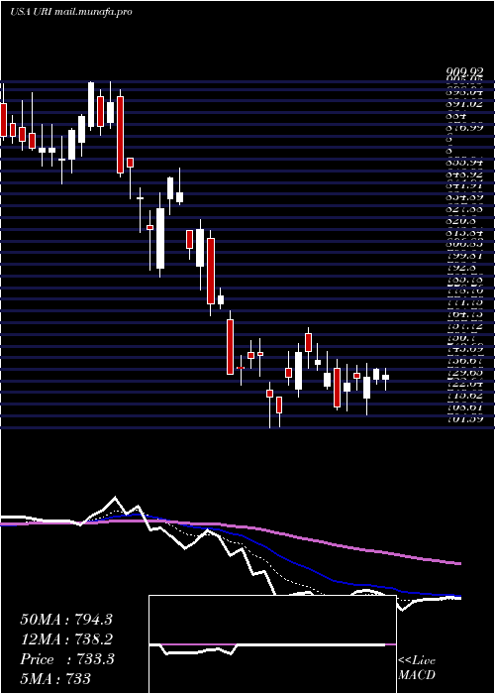The width and height of the screenshot is (495, 694).
Task: Click the 799.81 price axis label
Action: pyautogui.click(x=464, y=255)
